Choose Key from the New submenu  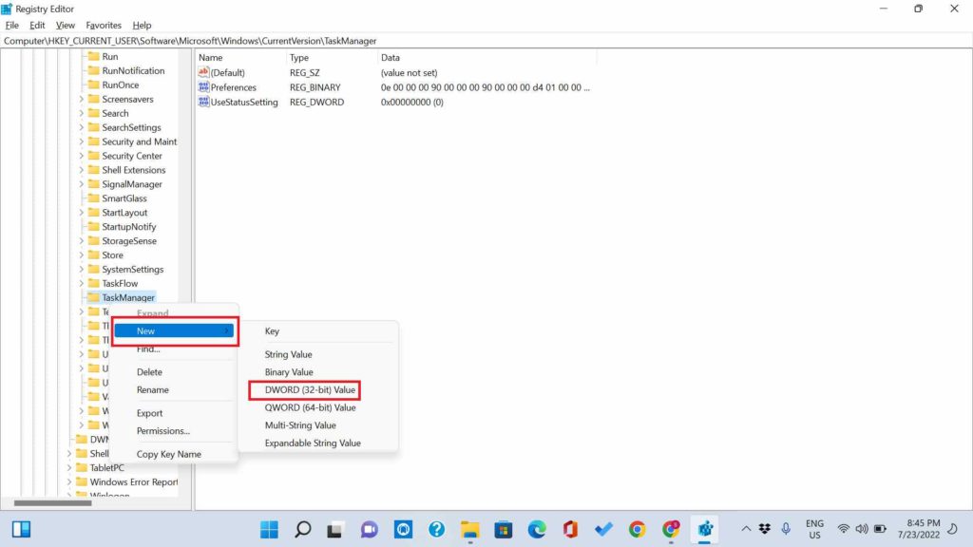[272, 331]
